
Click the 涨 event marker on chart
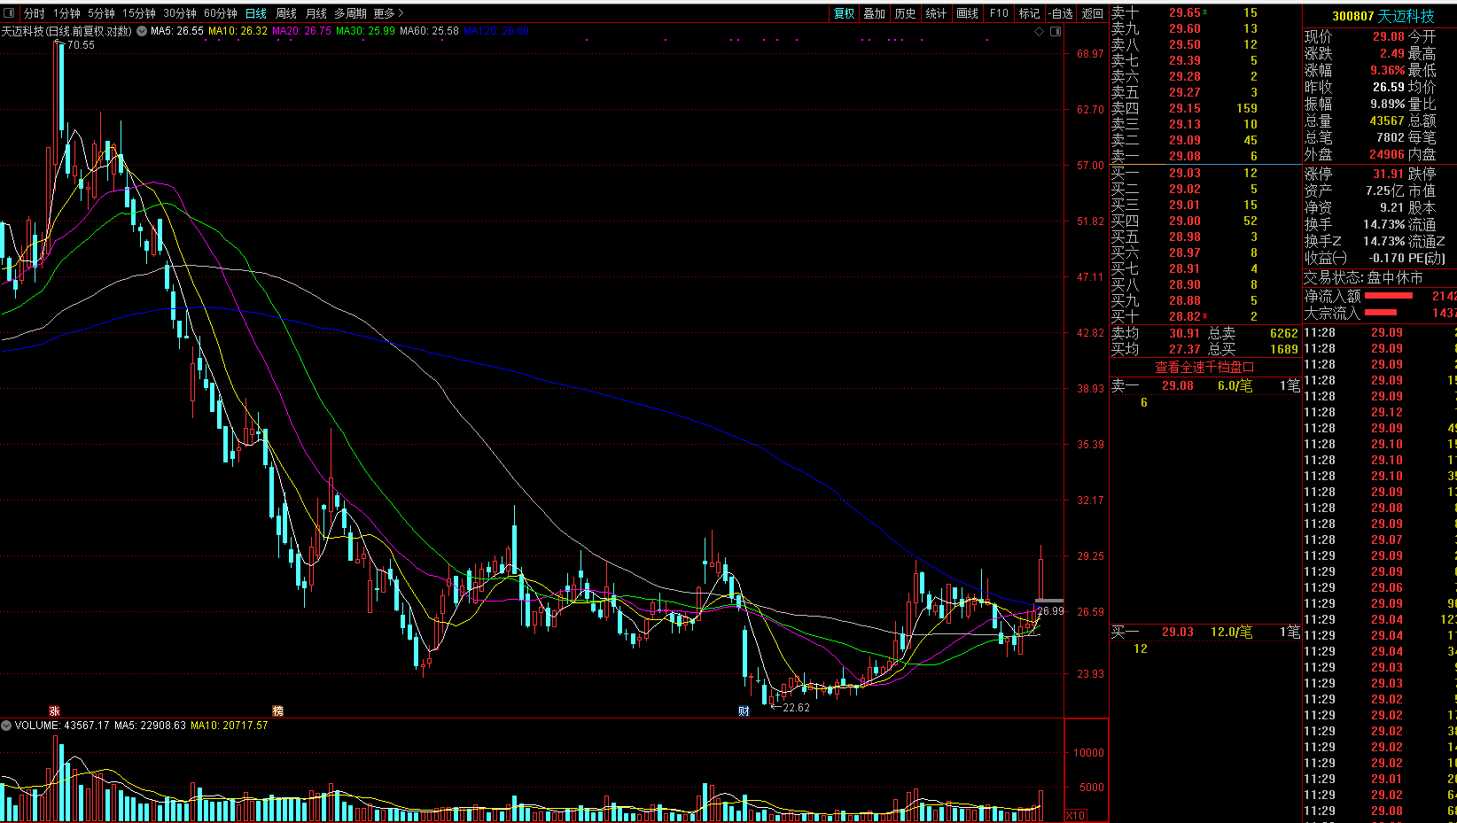click(54, 710)
